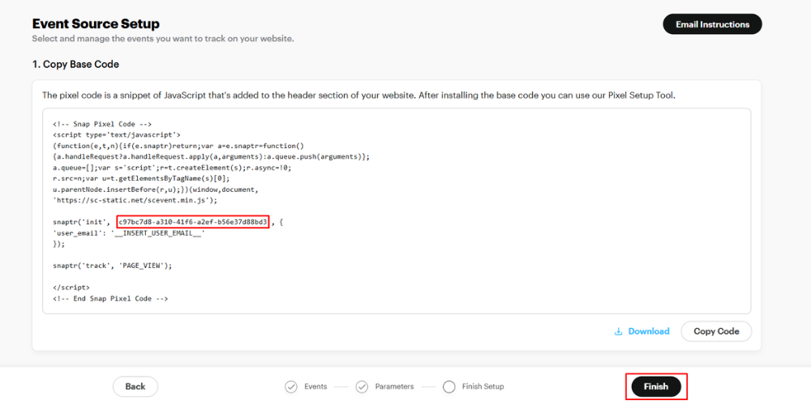Image resolution: width=811 pixels, height=405 pixels.
Task: Click the pixel code description paragraph
Action: click(358, 96)
